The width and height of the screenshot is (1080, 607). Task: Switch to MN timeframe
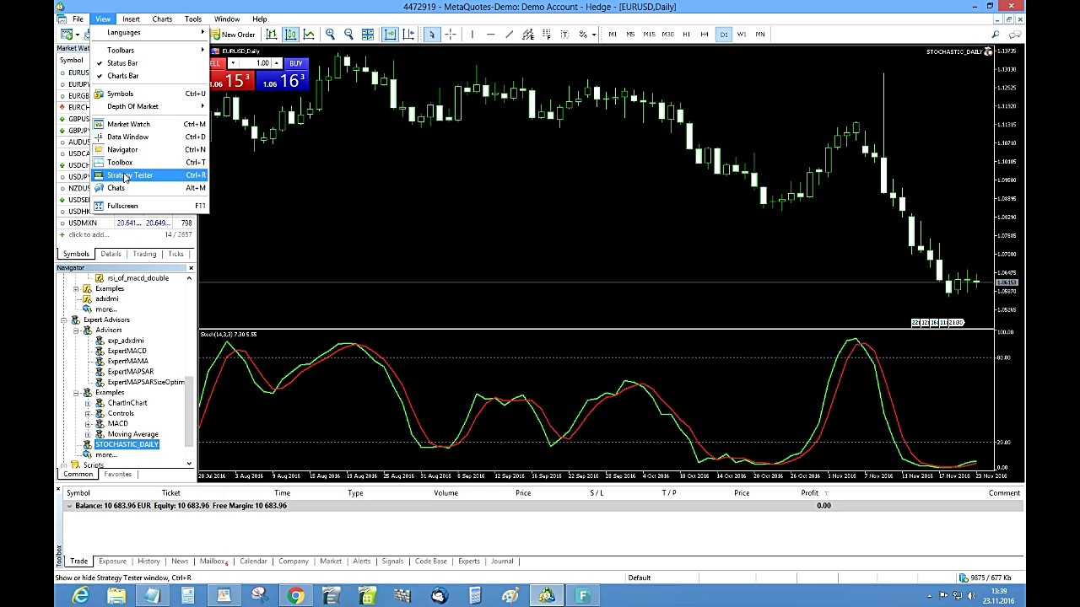(760, 35)
